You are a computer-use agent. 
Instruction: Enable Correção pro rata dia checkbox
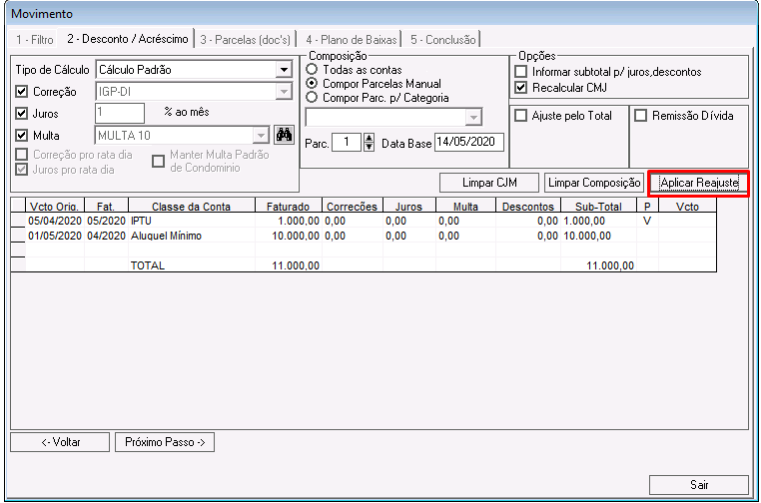coord(21,155)
